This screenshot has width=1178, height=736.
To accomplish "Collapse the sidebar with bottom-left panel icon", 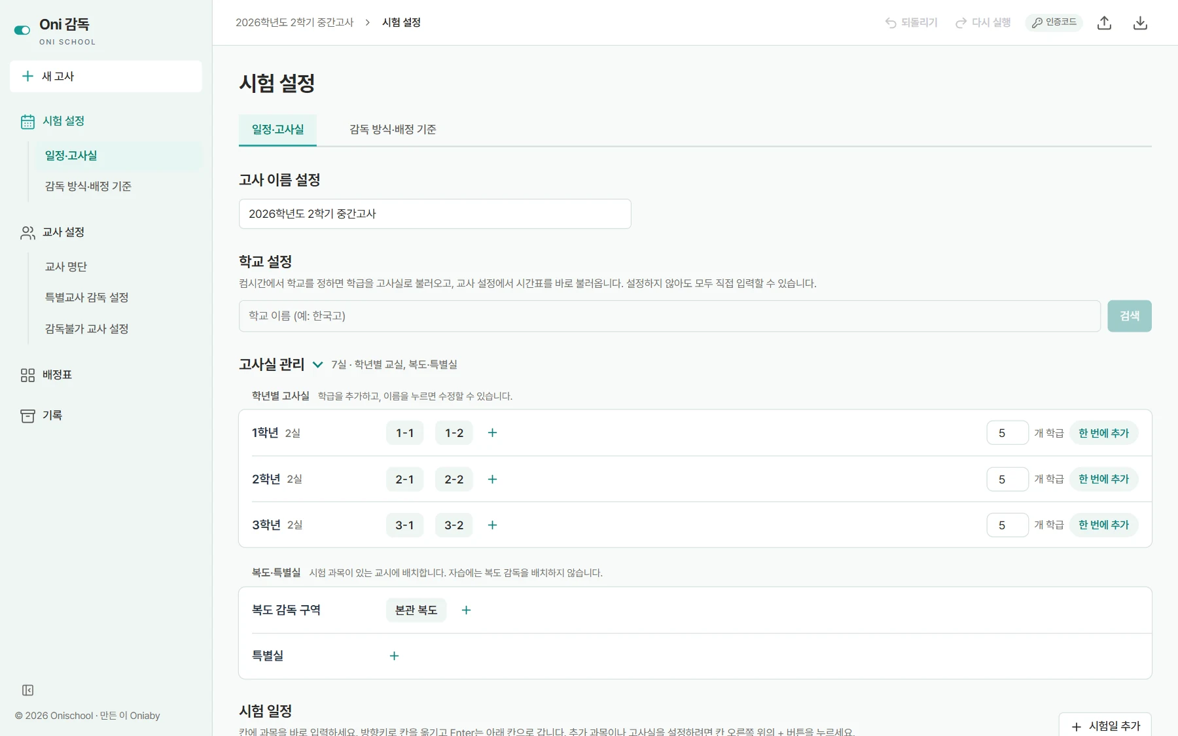I will (27, 690).
